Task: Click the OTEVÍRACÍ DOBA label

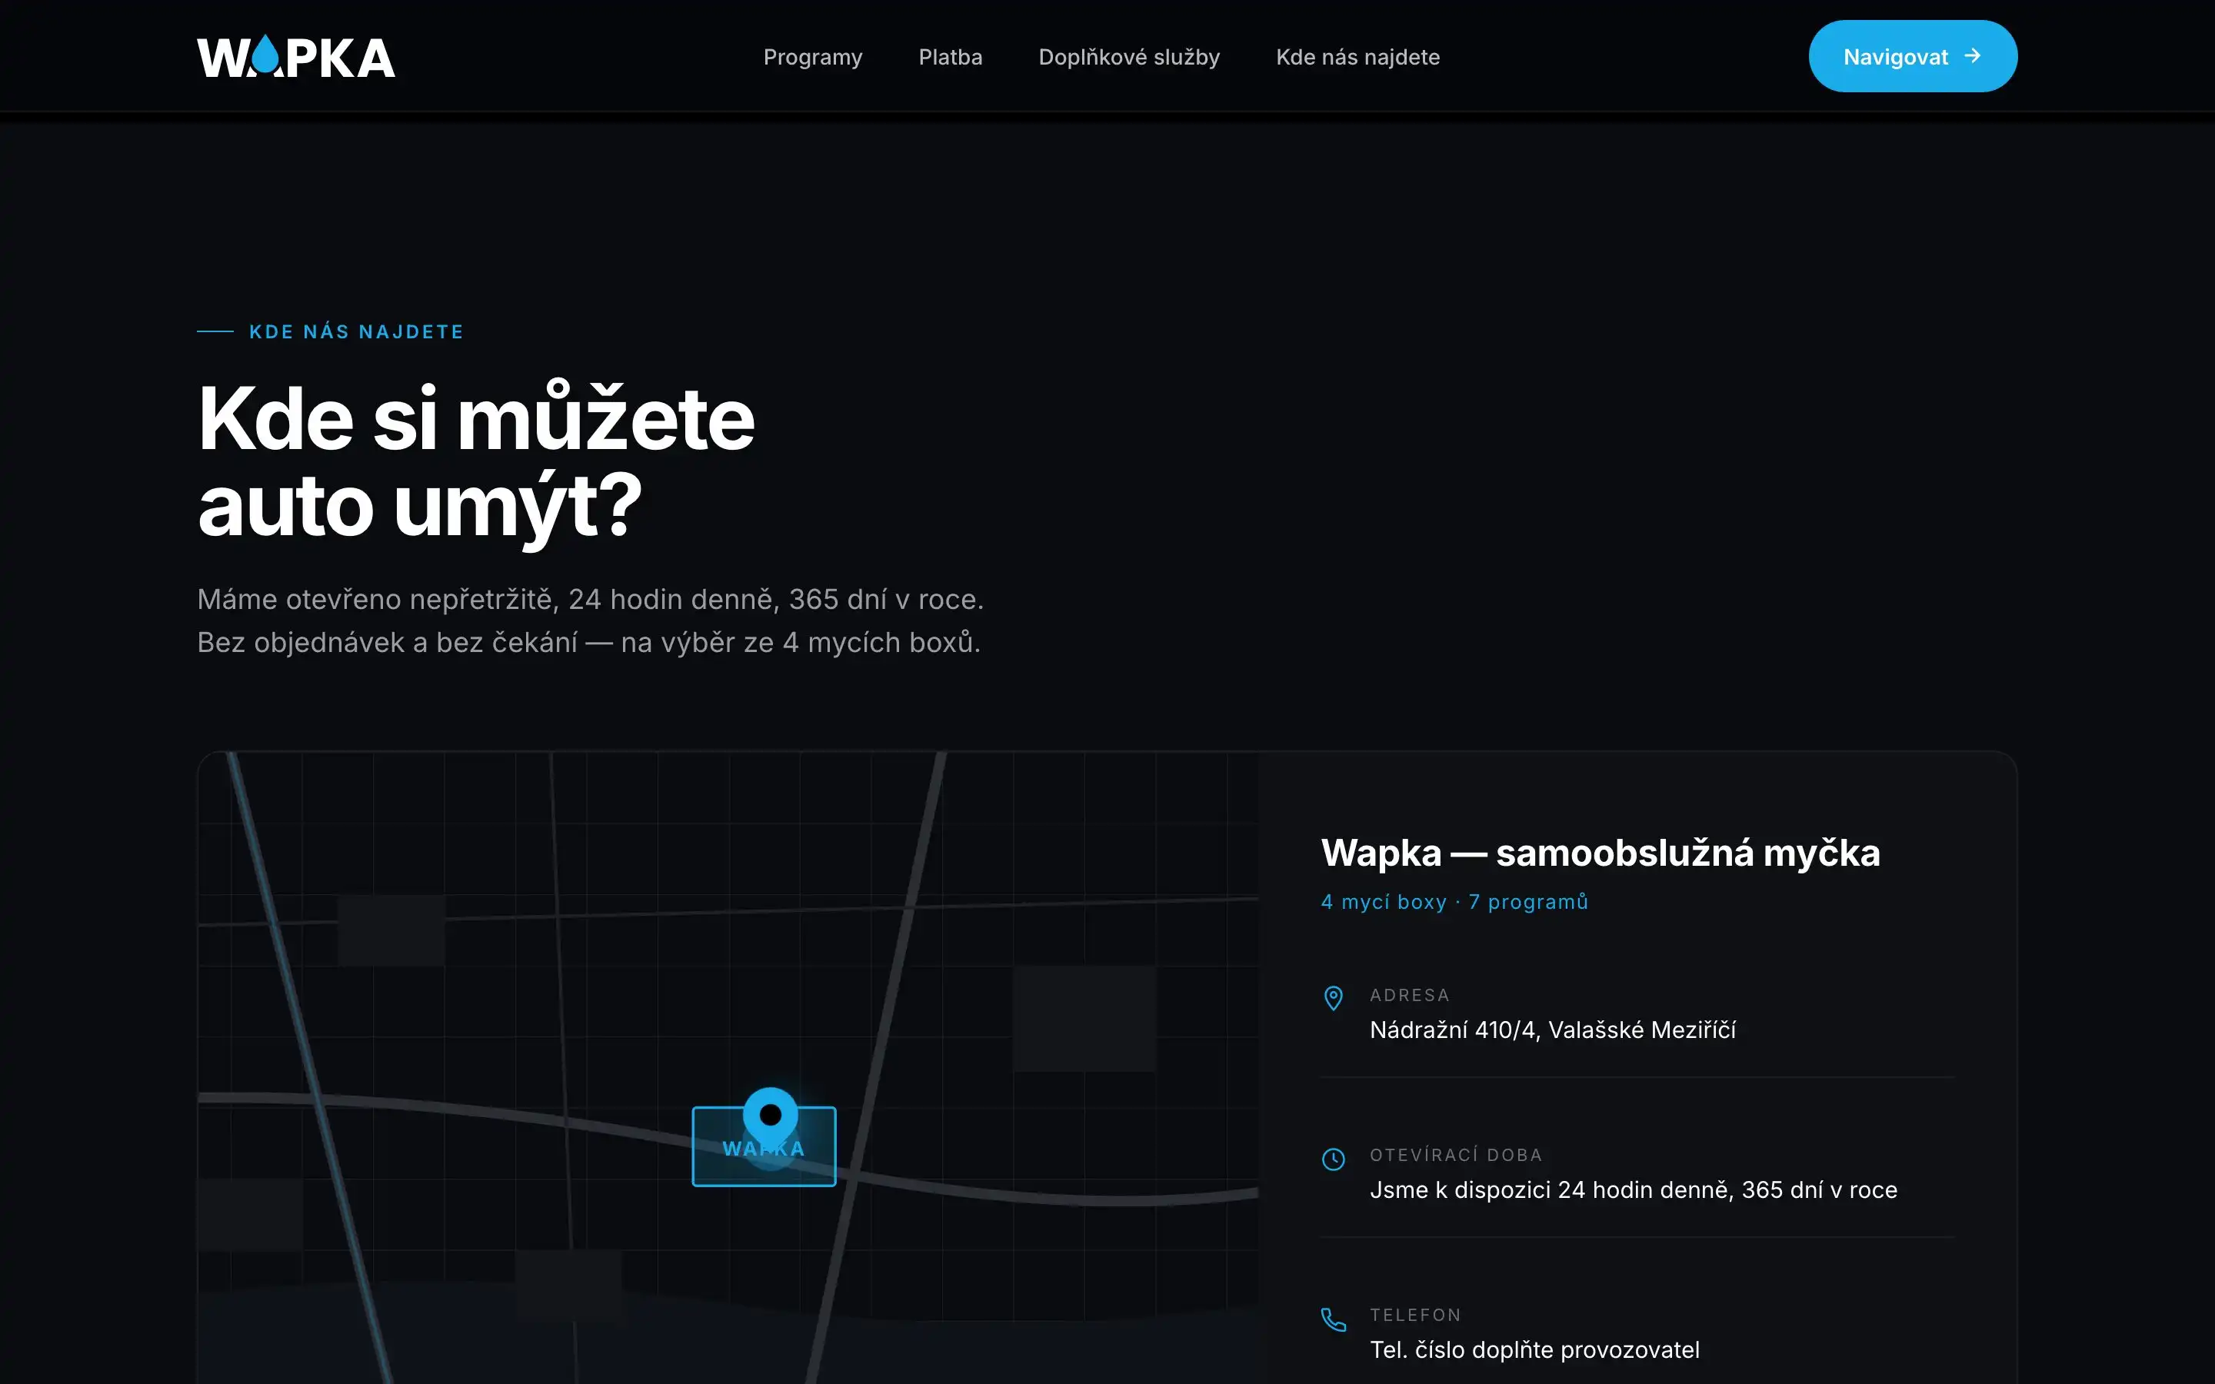Action: 1456,1155
